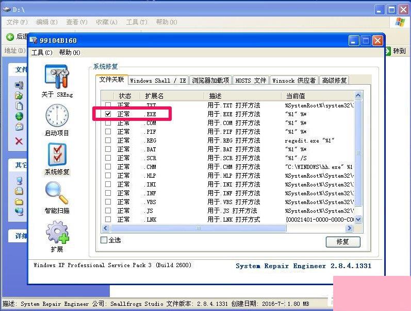Screen dimensions: 411x311
Task: Check the .INF row checkbox
Action: coord(108,193)
